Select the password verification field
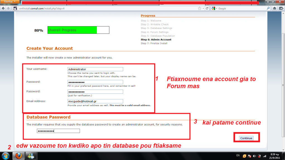The height and width of the screenshot is (160, 285). [x=95, y=92]
